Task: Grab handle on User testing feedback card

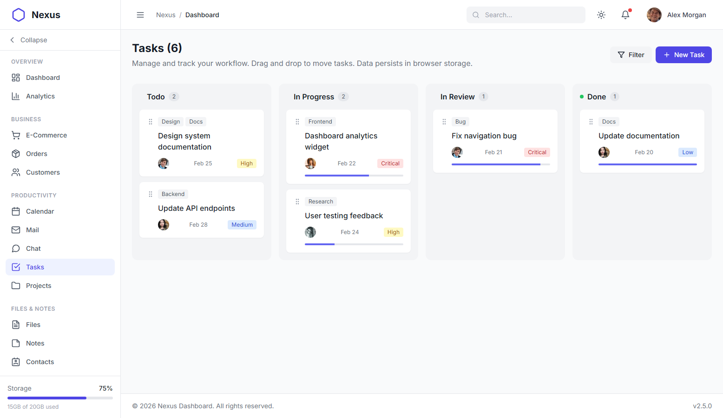Action: coord(297,202)
